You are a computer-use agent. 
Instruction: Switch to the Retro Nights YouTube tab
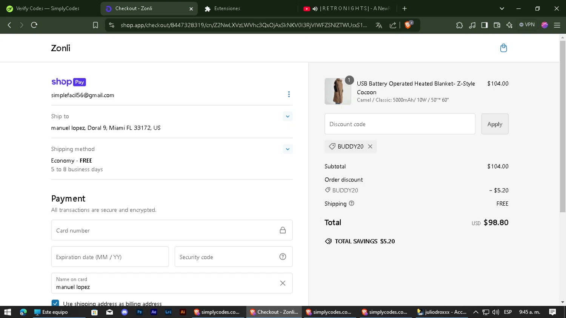coord(347,8)
